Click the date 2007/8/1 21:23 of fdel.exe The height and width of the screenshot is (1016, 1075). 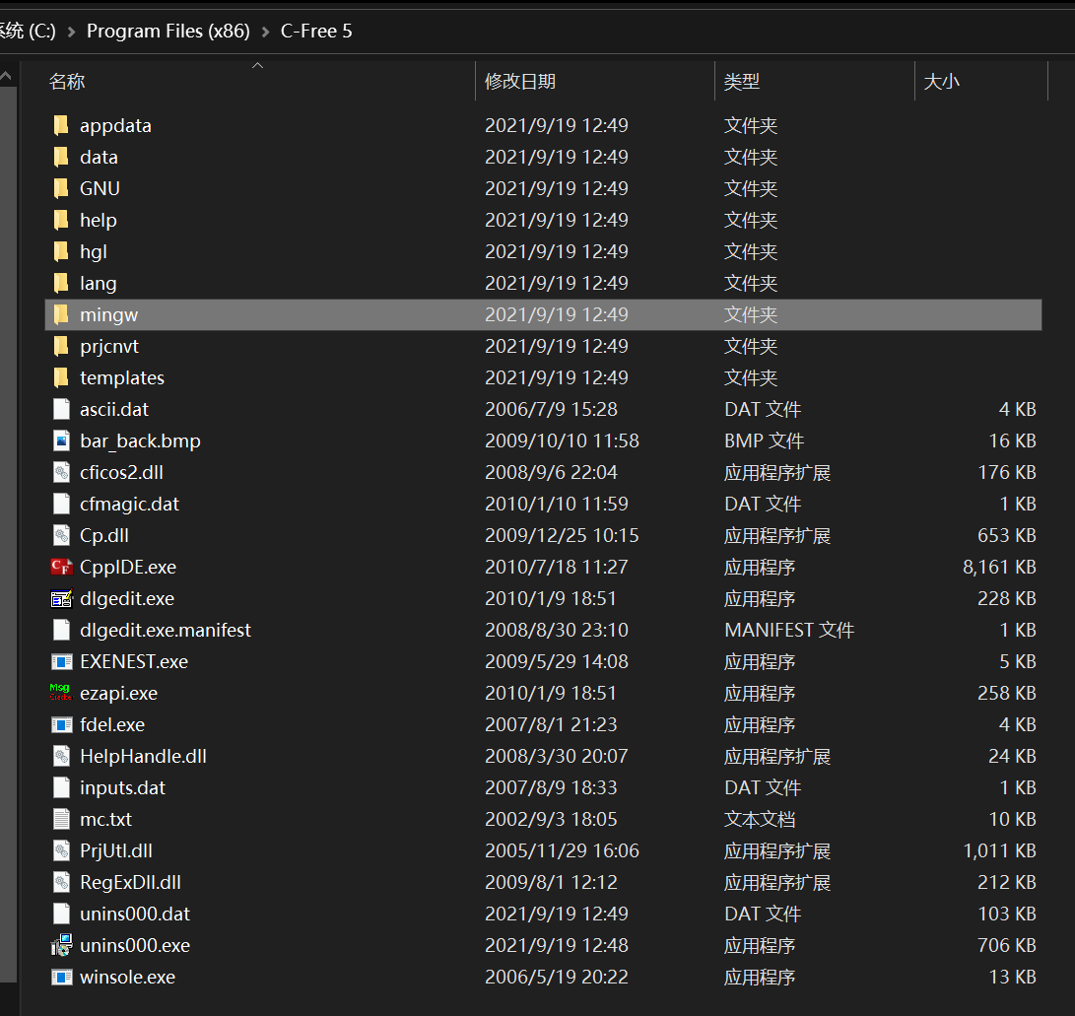pyautogui.click(x=551, y=724)
